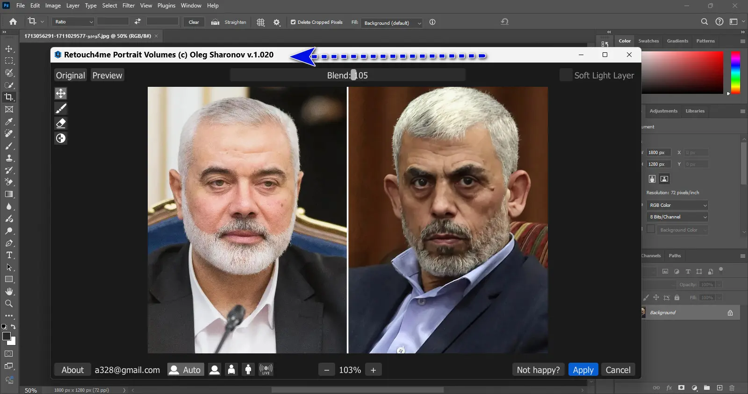Toggle Delete Cropped Pixels checkbox

[293, 22]
